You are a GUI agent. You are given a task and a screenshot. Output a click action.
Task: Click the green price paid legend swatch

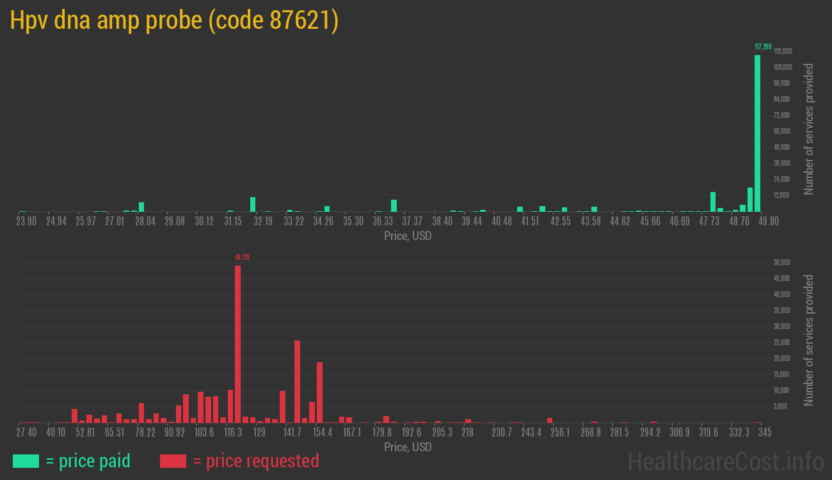pyautogui.click(x=26, y=461)
